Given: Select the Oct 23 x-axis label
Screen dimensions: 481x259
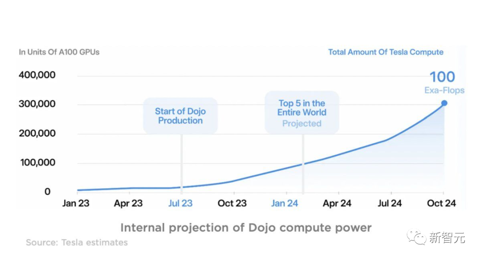Looking at the screenshot, I should click(x=232, y=203).
